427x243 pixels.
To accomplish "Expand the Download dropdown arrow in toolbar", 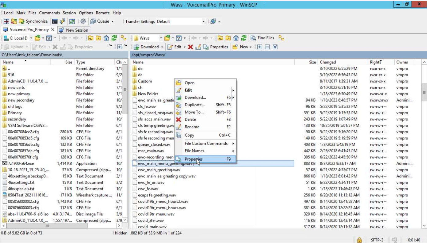I will [162, 47].
